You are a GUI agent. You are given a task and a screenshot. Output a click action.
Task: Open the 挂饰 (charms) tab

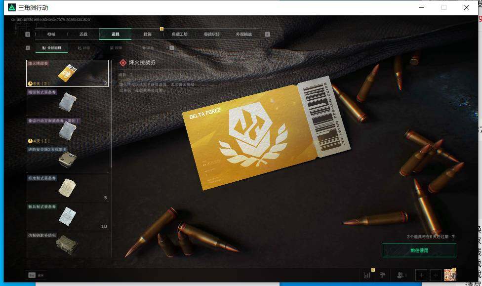tap(148, 34)
